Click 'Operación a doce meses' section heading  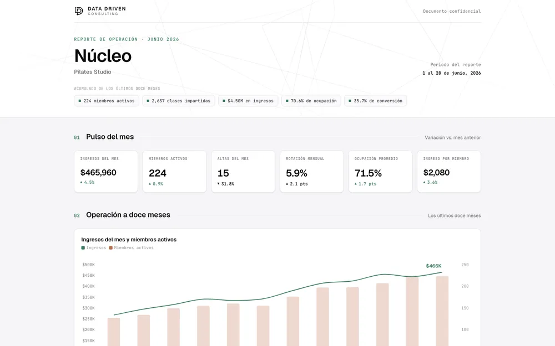128,215
